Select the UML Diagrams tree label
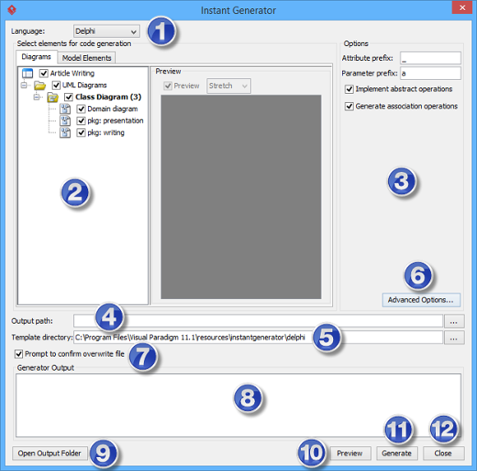 [84, 85]
